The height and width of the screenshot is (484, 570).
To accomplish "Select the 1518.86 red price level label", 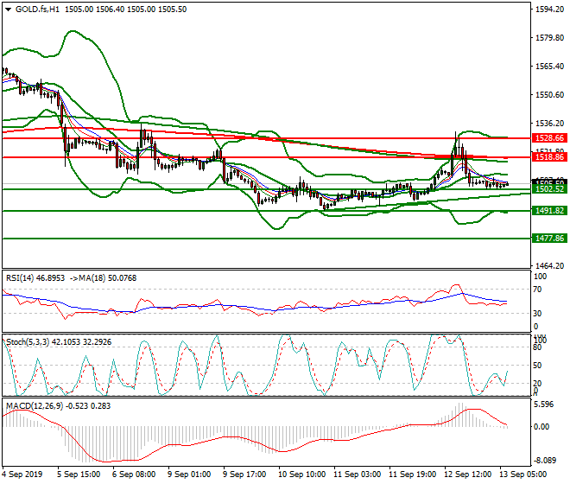I will point(549,157).
